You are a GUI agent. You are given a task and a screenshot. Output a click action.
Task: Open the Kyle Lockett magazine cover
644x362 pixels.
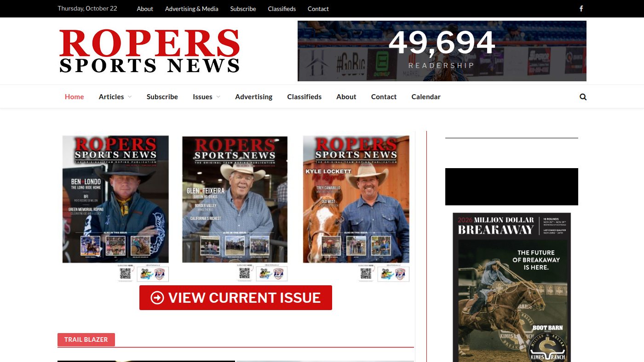point(356,208)
